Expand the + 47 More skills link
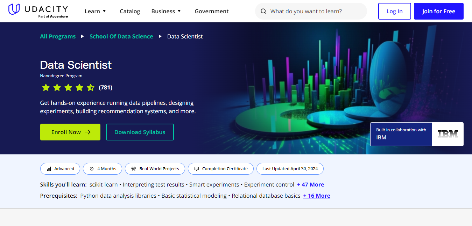The image size is (472, 226). [310, 184]
